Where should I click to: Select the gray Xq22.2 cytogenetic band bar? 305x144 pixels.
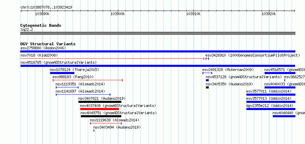tap(158, 33)
